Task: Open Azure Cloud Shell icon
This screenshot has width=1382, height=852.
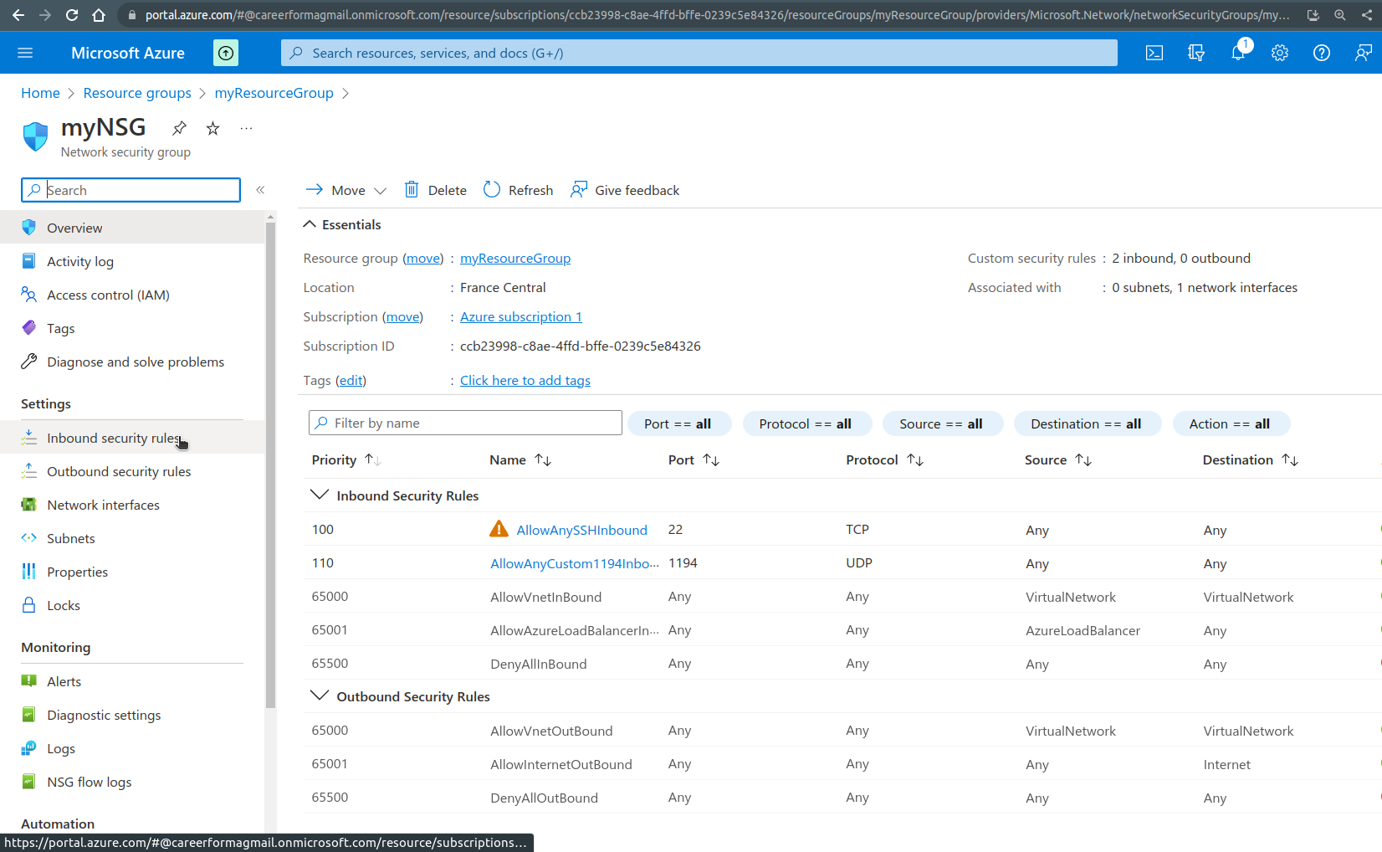Action: pyautogui.click(x=1154, y=54)
